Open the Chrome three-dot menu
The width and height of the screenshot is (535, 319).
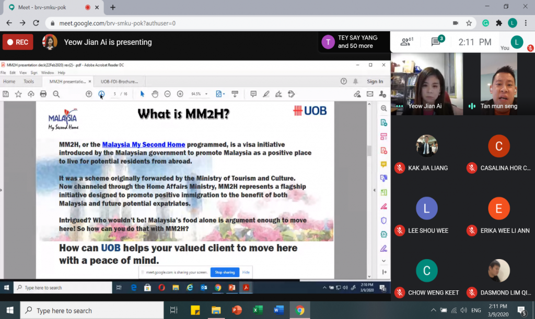pos(526,23)
